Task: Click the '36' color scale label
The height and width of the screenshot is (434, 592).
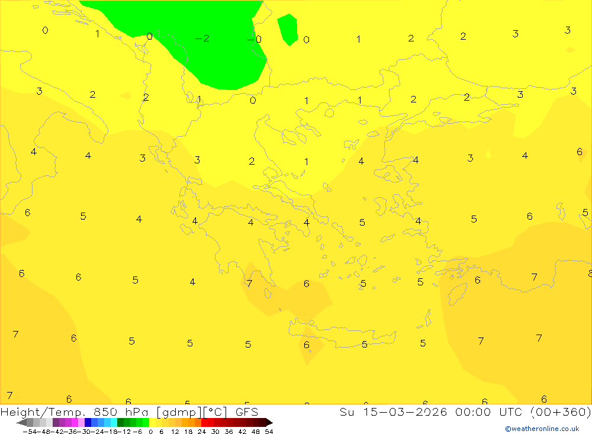Action: 229,432
